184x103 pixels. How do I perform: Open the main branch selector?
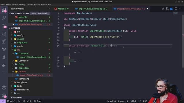(11, 101)
